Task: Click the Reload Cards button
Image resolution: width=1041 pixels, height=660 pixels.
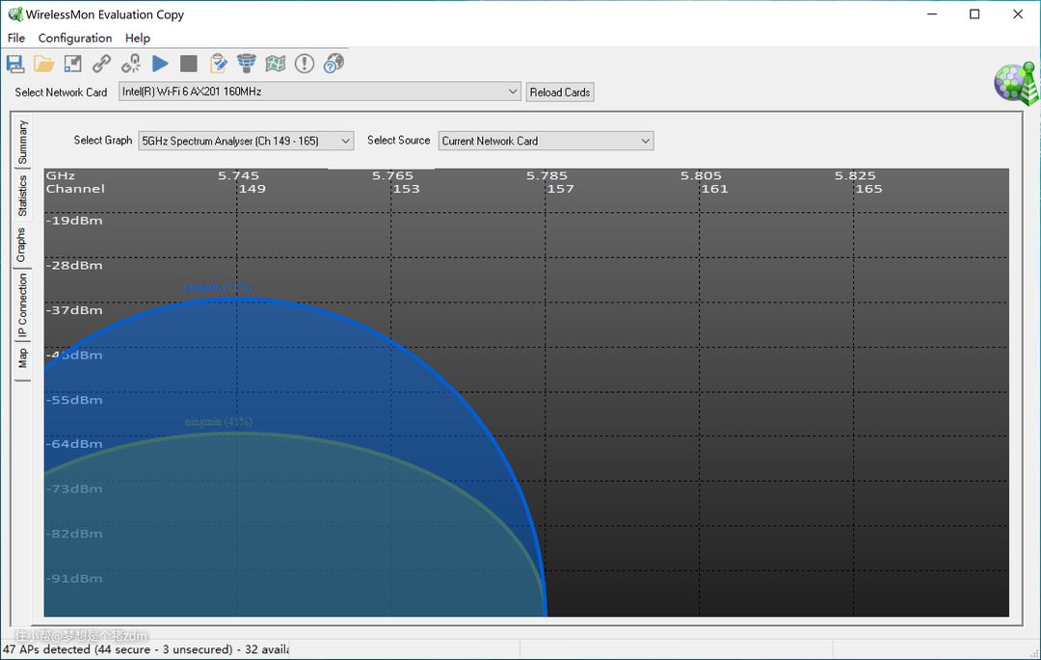Action: click(x=560, y=92)
